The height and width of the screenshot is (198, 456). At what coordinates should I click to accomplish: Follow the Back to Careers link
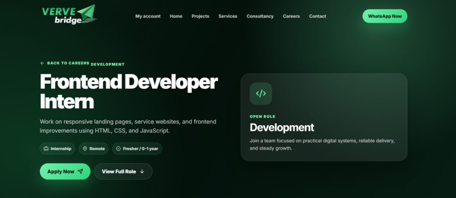tap(65, 63)
